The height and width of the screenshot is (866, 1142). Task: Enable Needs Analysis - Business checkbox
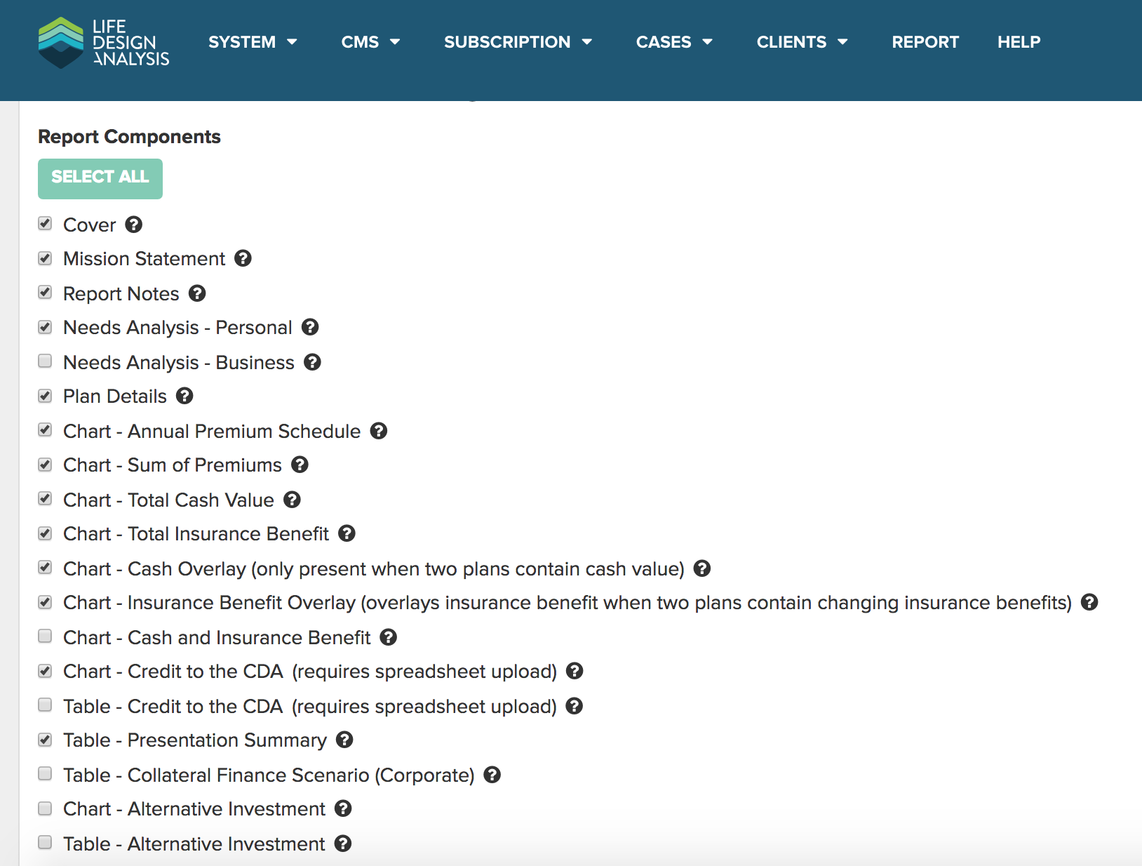pyautogui.click(x=45, y=361)
